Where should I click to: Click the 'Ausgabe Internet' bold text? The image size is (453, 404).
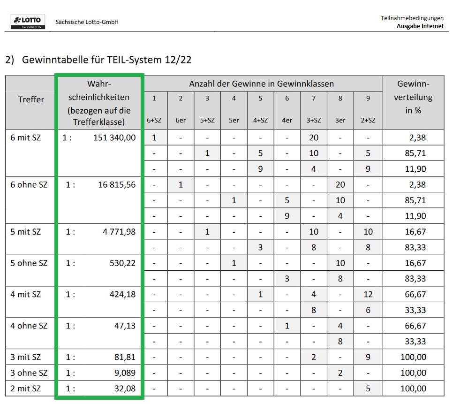tap(420, 26)
